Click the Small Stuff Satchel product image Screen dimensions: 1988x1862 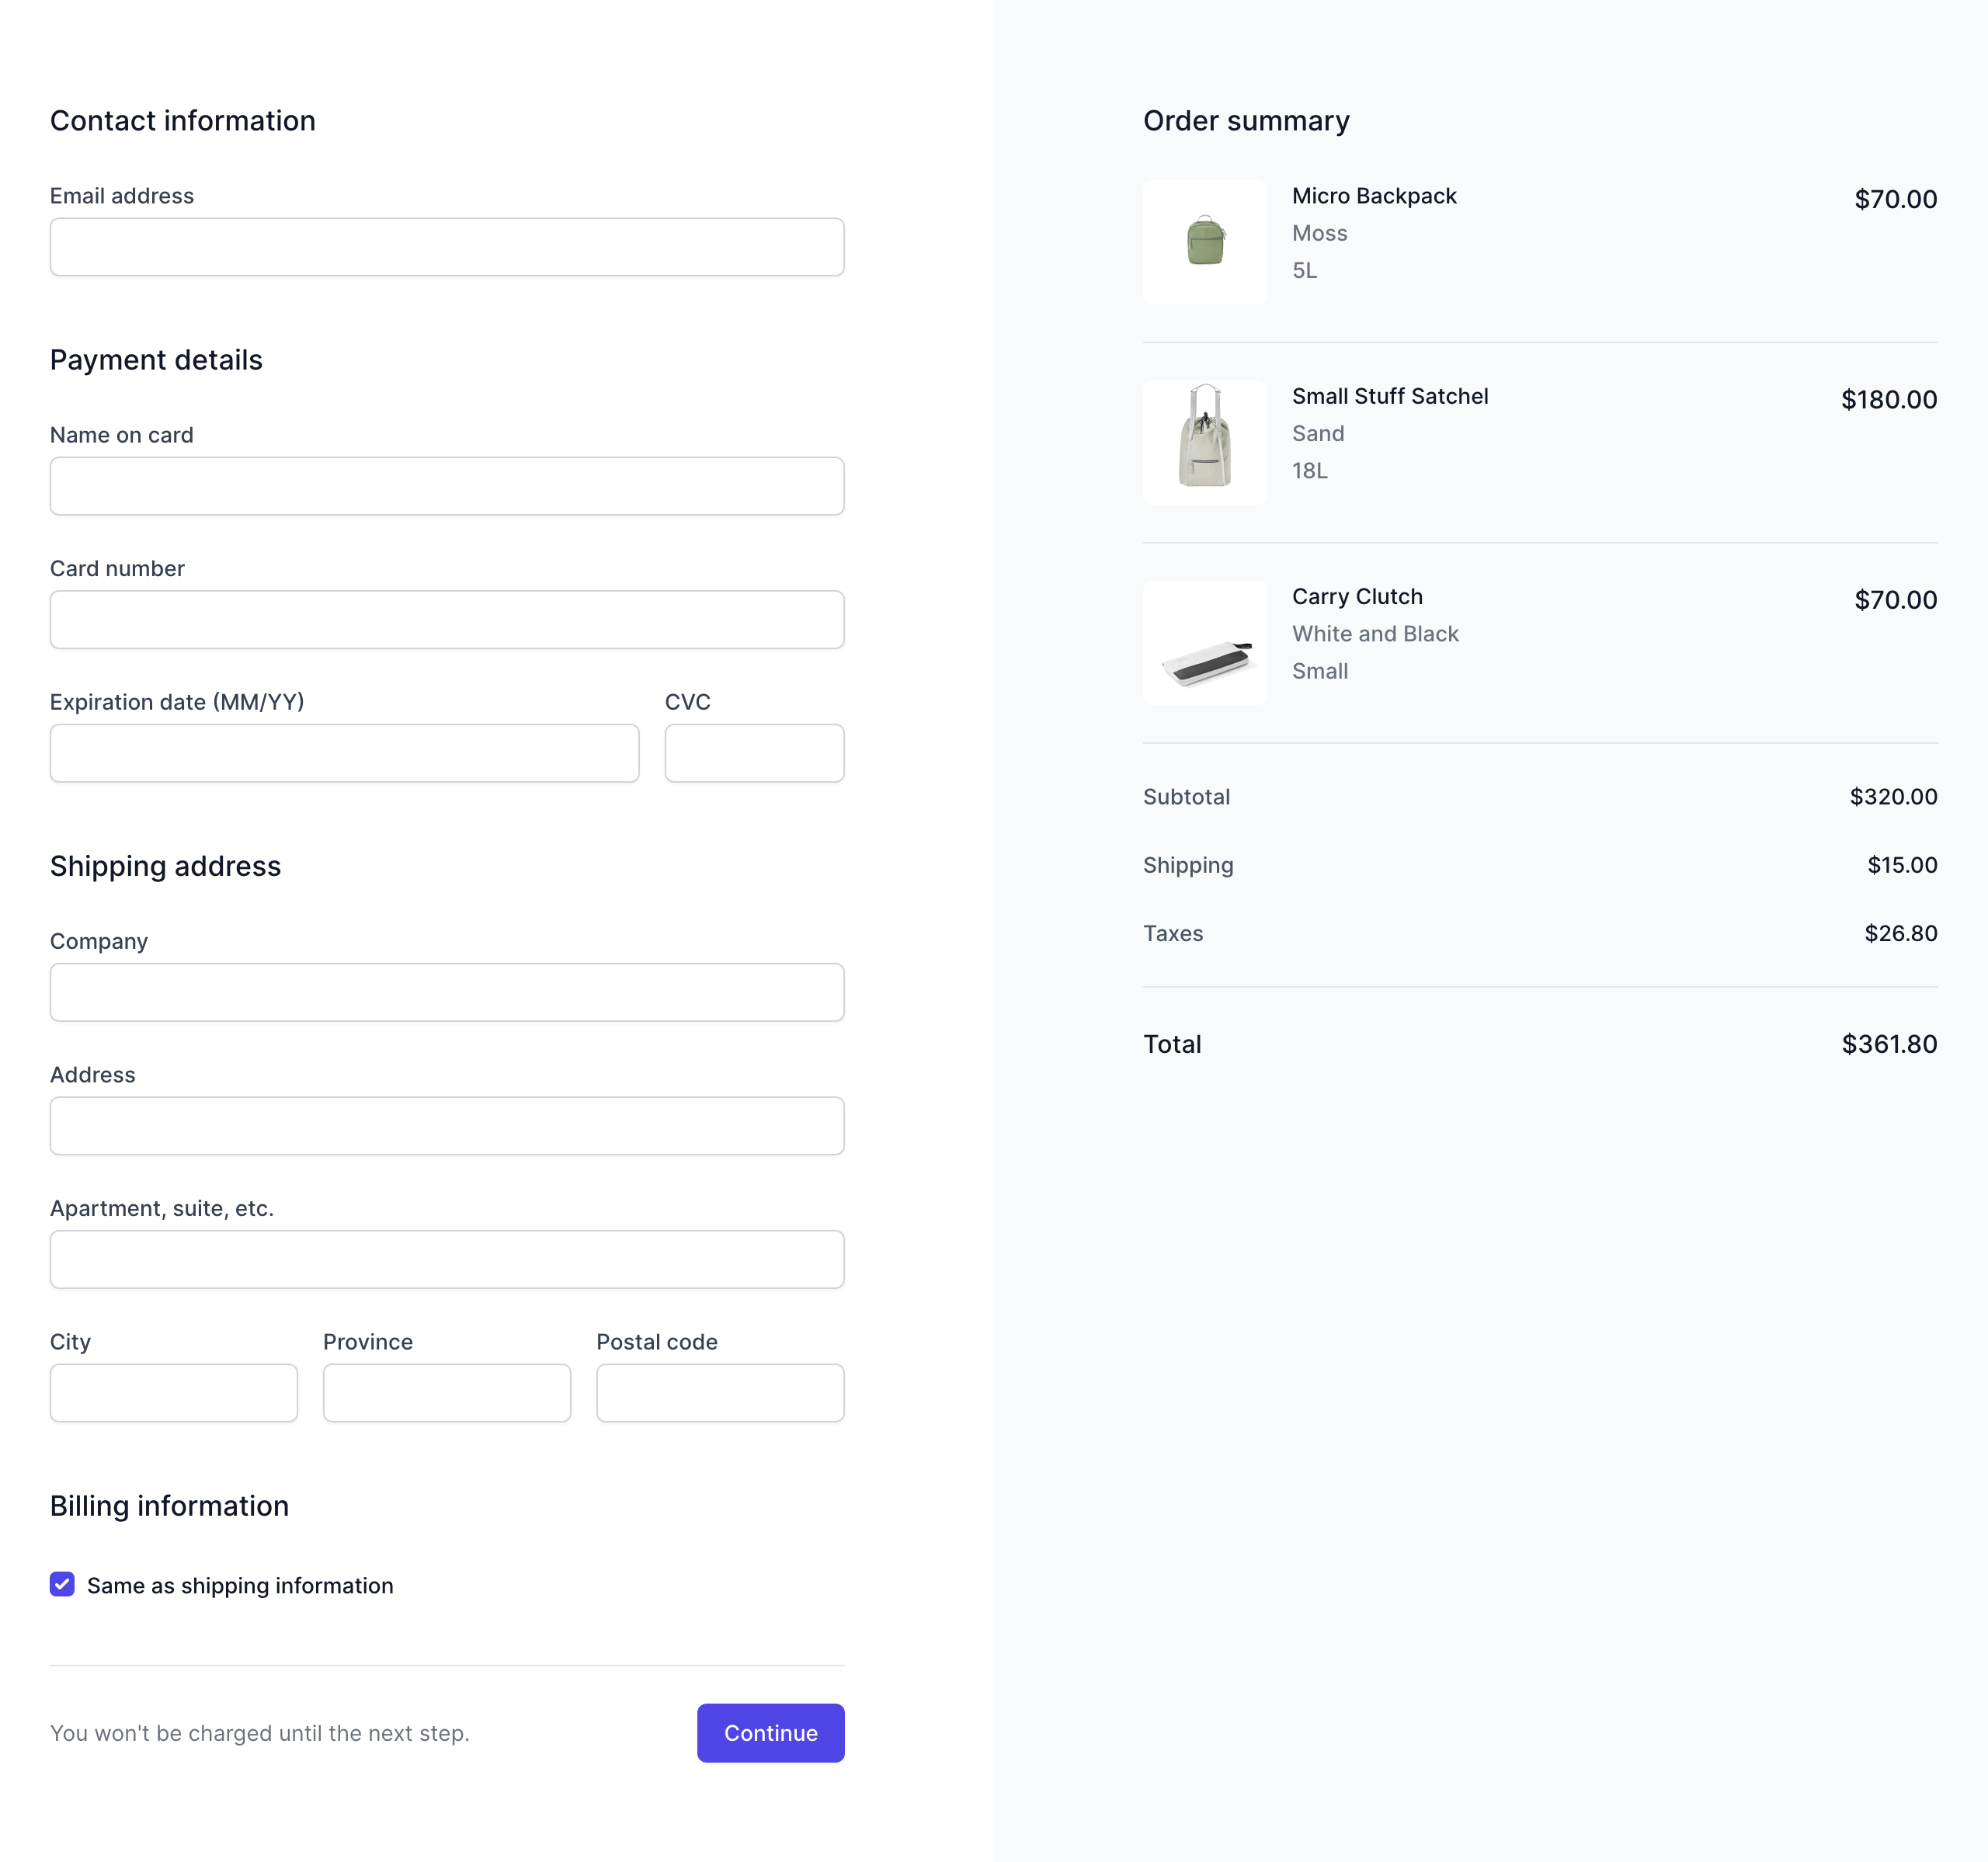(x=1204, y=442)
